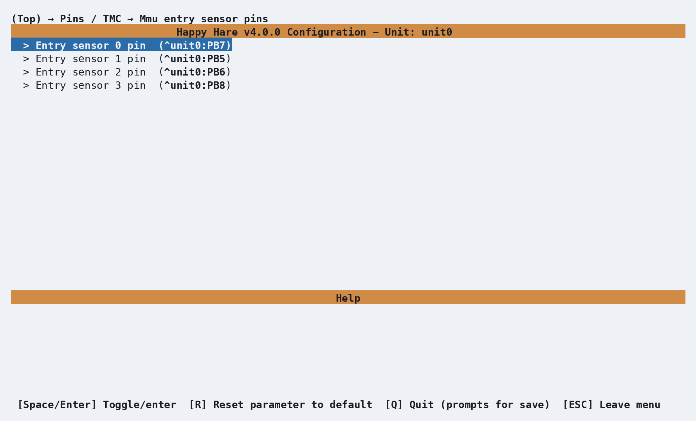Expand arrow beside Entry sensor 1 pin
The image size is (696, 421).
pos(26,59)
